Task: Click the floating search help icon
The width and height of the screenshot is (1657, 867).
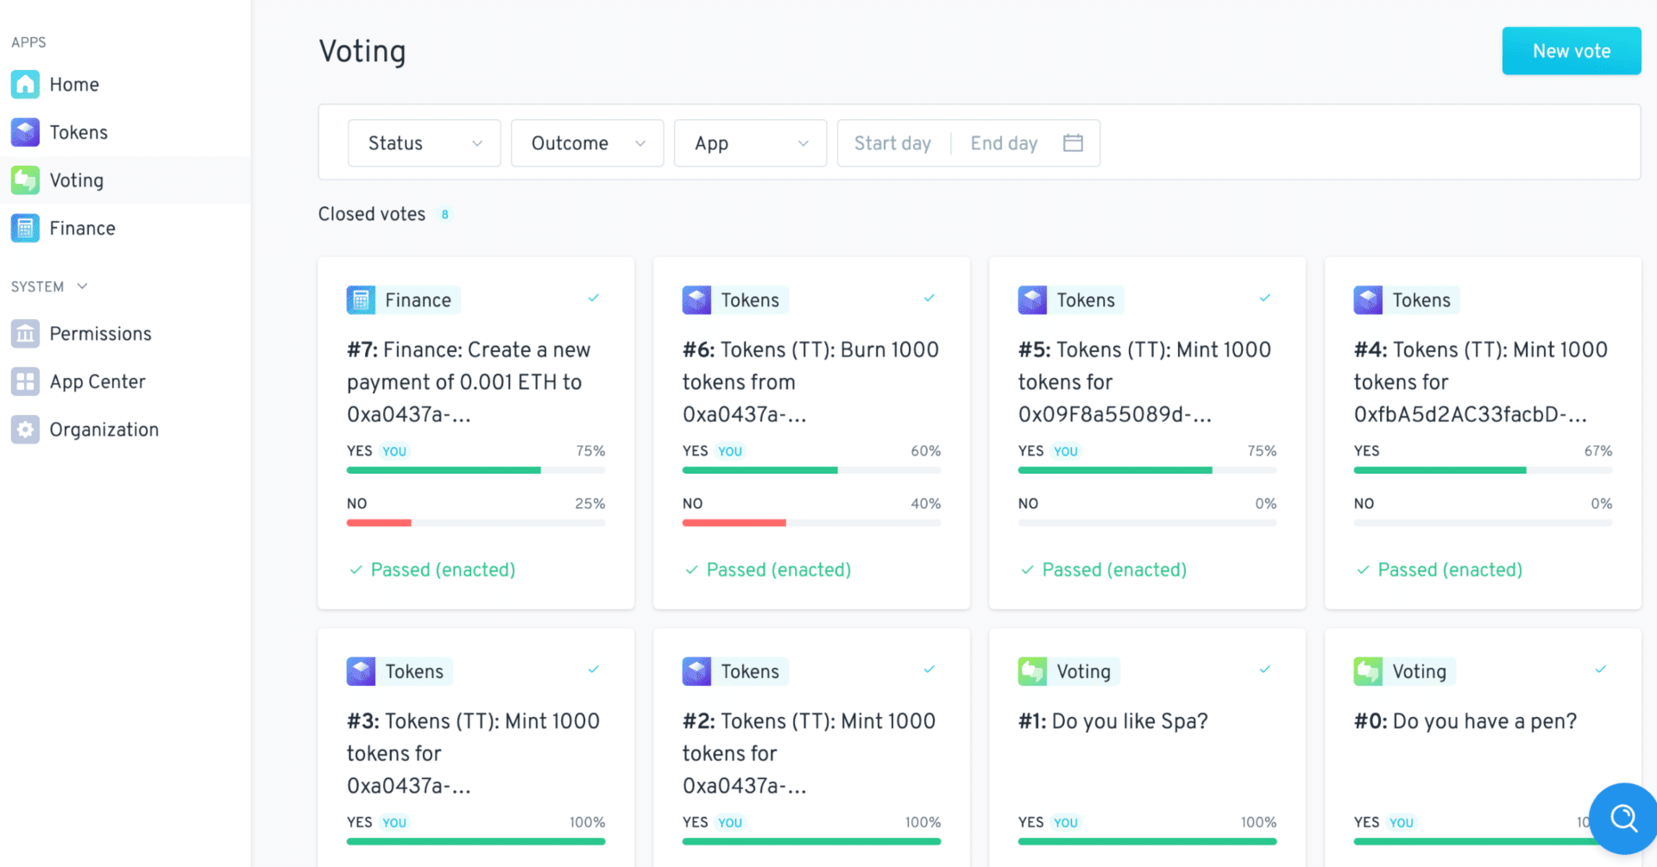Action: pos(1623,818)
